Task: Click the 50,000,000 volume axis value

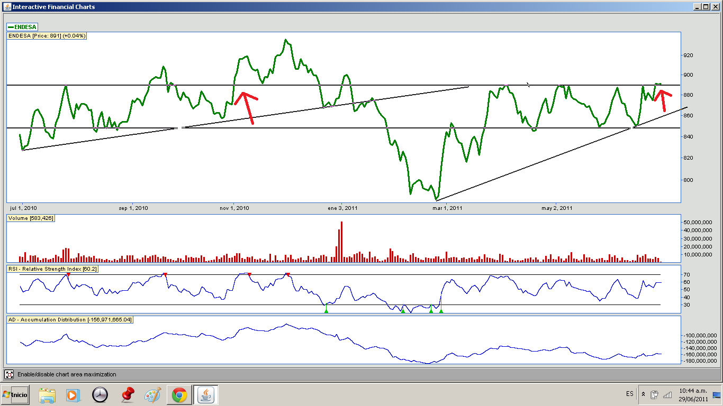Action: 698,222
